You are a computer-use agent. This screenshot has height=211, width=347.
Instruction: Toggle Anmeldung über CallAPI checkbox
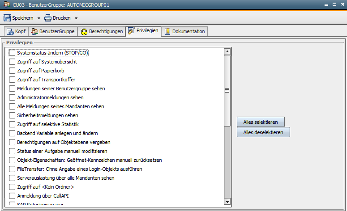pyautogui.click(x=12, y=196)
